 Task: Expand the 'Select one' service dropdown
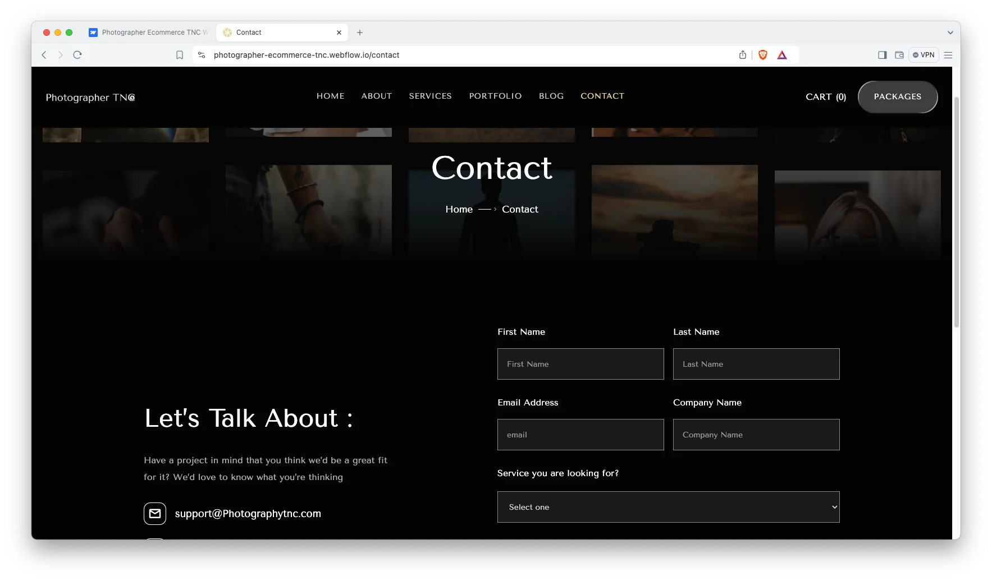pos(668,507)
